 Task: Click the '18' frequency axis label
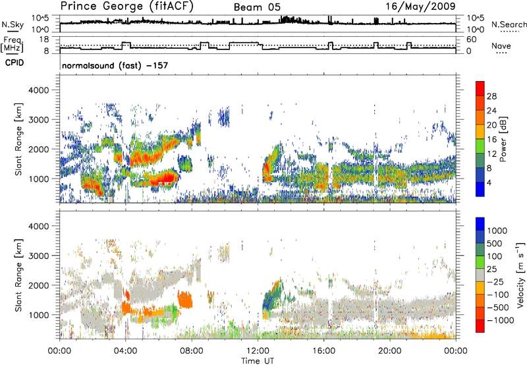pos(44,40)
